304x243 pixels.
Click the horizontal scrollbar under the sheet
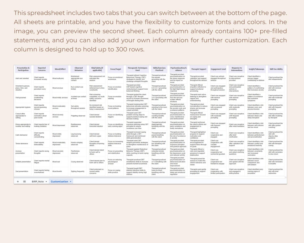(x=99, y=177)
